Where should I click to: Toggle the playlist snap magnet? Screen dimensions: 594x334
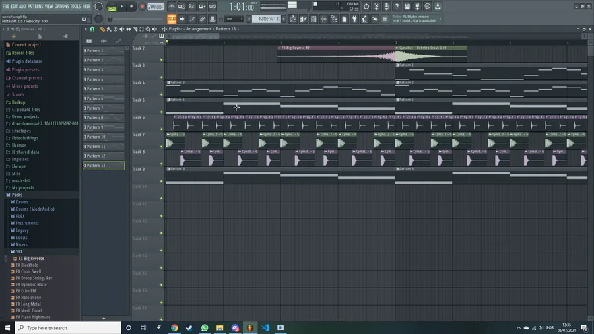coord(92,29)
